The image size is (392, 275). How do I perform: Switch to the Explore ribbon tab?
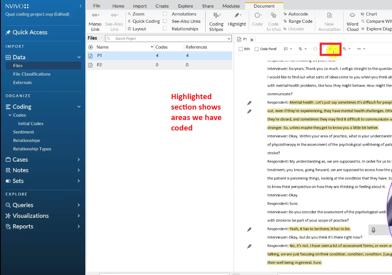pyautogui.click(x=185, y=6)
